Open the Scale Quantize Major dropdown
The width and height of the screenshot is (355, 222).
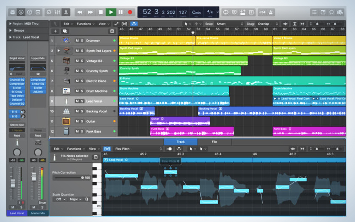click(75, 199)
